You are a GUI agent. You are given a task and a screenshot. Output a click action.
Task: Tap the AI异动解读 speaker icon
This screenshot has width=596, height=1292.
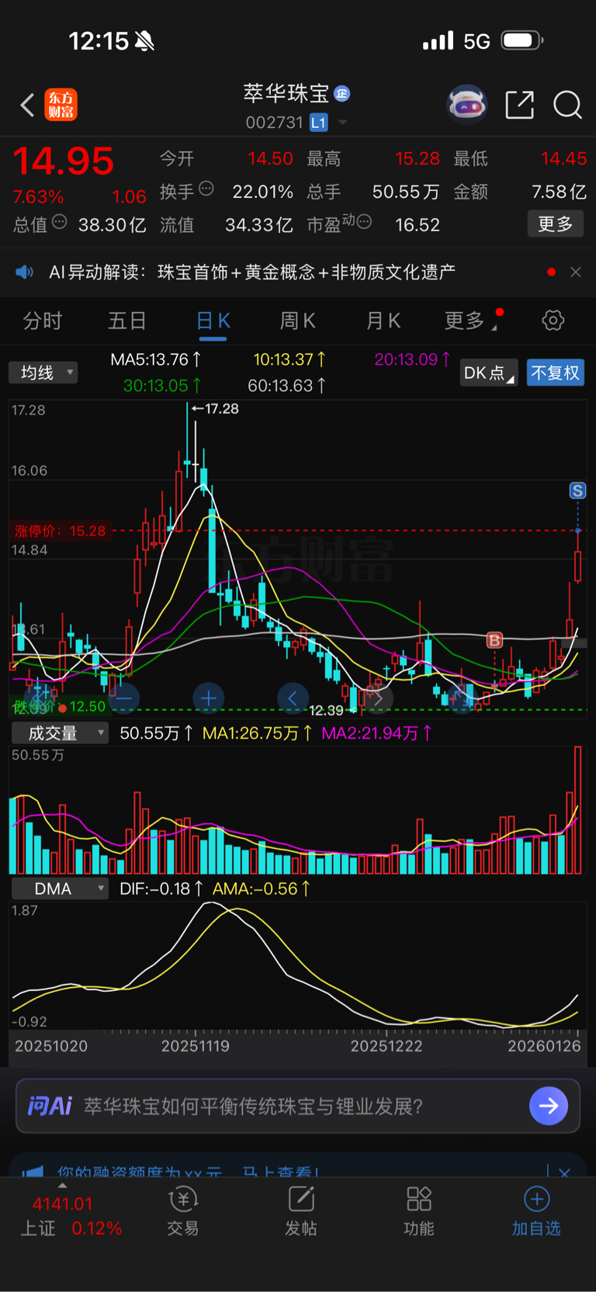tap(25, 272)
